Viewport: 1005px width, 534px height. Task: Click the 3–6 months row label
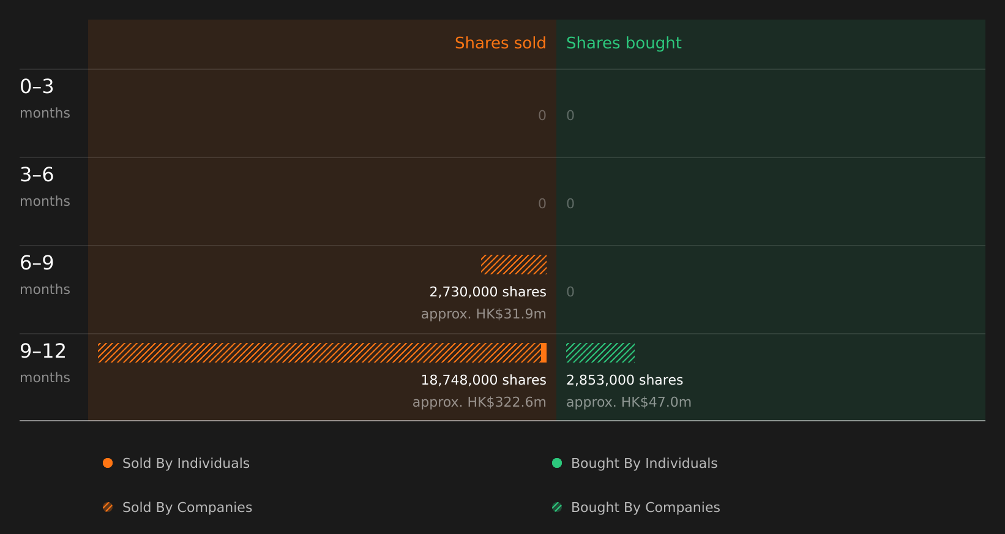[x=45, y=187]
